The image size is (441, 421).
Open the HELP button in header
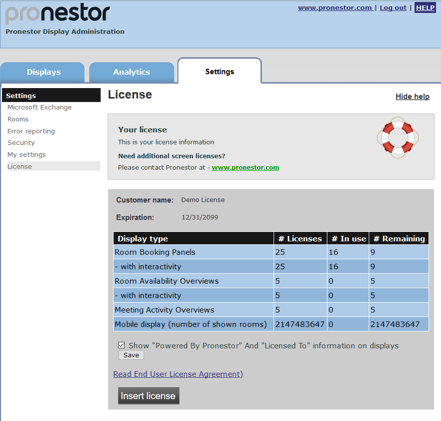click(x=425, y=8)
